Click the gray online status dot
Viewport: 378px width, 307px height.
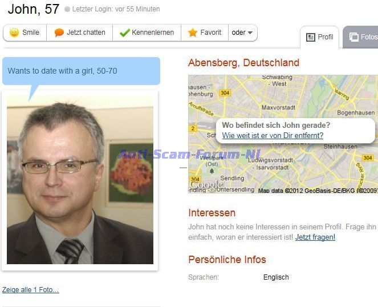(x=67, y=9)
